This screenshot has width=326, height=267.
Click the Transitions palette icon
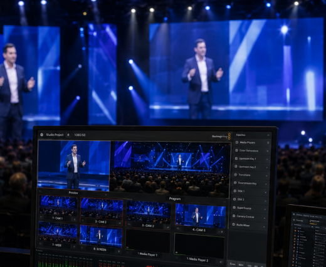coord(235,175)
